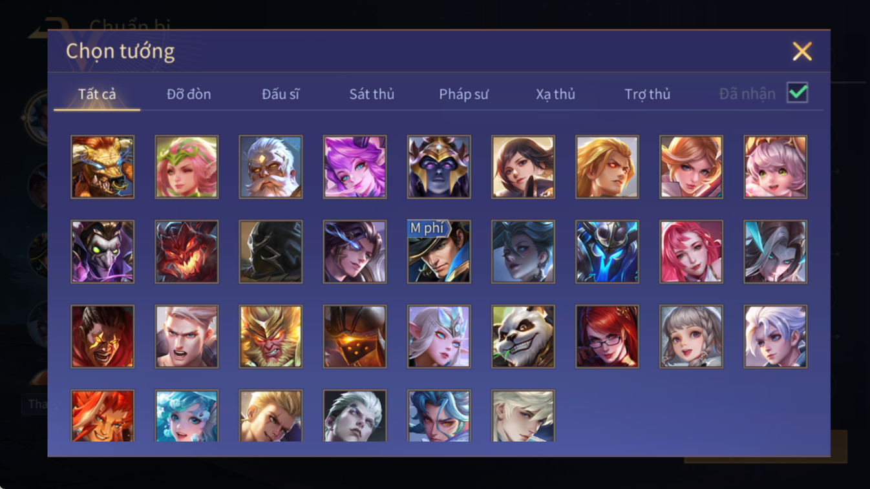Select the blue armored robot hero
The image size is (870, 489).
pyautogui.click(x=607, y=251)
